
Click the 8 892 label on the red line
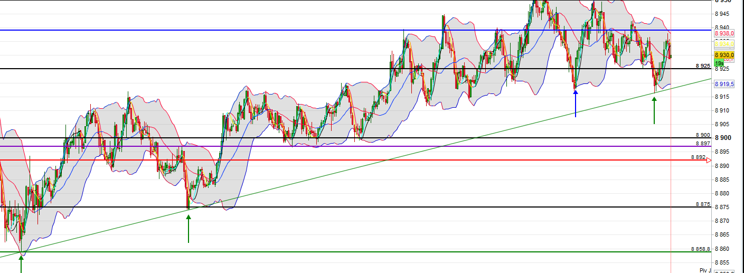point(699,157)
